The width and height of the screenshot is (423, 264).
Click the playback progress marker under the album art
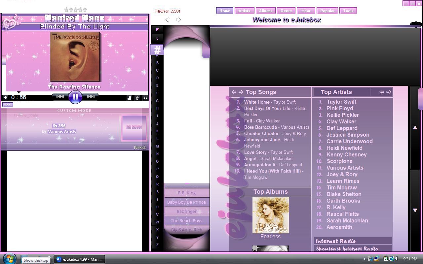pos(18,93)
